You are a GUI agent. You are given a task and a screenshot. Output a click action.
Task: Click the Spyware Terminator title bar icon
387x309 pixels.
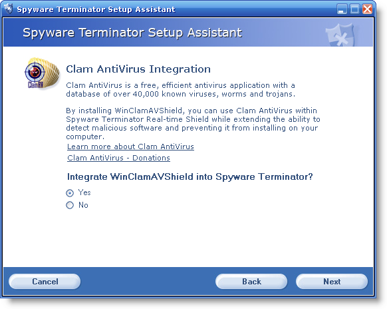(9, 9)
